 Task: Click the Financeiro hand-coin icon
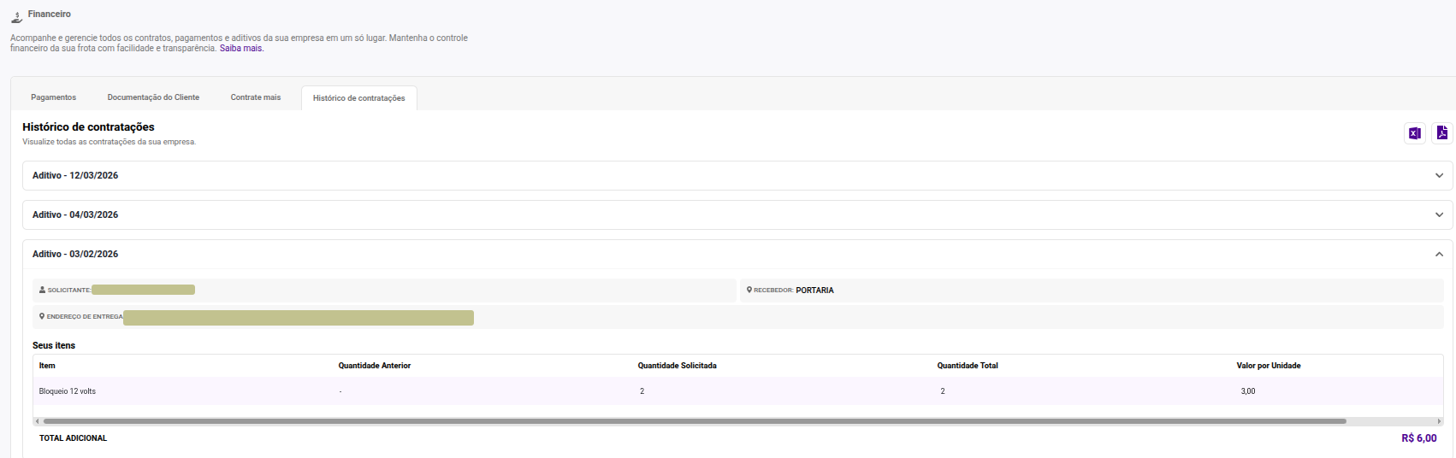tap(16, 16)
